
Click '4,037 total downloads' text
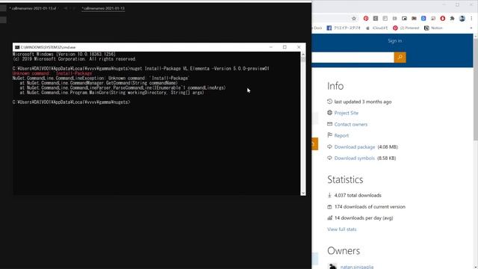coord(358,195)
